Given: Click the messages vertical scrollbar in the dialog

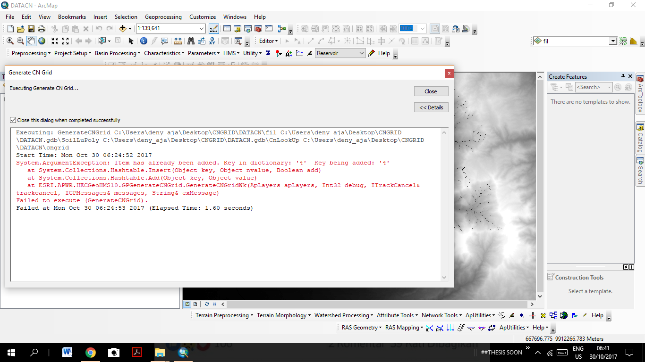Looking at the screenshot, I should pyautogui.click(x=444, y=205).
